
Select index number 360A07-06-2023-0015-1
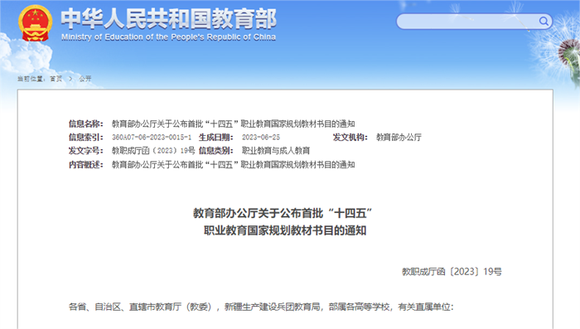(152, 138)
